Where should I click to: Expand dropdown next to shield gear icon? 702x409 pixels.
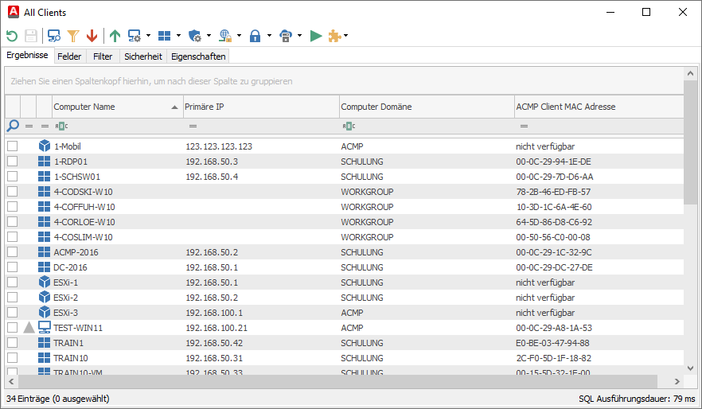click(209, 36)
